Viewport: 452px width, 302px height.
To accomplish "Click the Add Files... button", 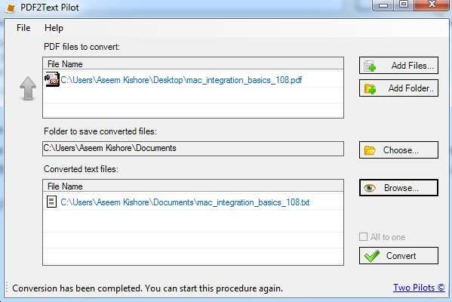I will [398, 66].
